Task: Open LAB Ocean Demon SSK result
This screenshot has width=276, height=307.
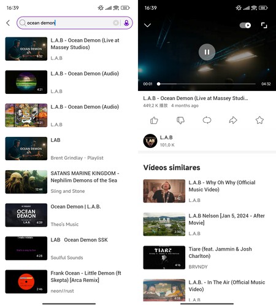Action: [69, 248]
